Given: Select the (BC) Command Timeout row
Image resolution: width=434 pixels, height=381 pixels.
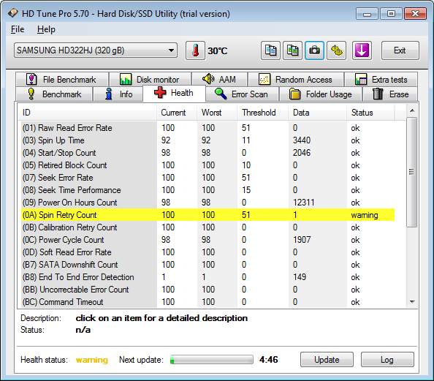Looking at the screenshot, I should click(208, 302).
